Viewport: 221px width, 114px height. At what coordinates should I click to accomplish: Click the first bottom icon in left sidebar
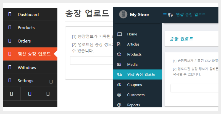pyautogui.click(x=12, y=94)
